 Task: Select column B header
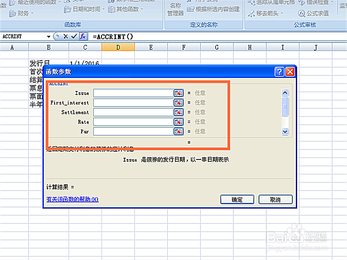click(x=49, y=47)
